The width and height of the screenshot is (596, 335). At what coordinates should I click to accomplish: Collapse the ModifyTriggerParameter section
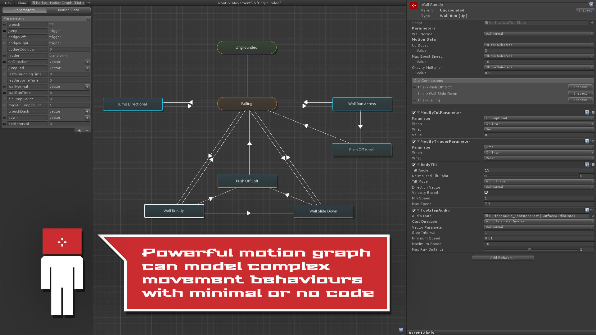pyautogui.click(x=418, y=141)
